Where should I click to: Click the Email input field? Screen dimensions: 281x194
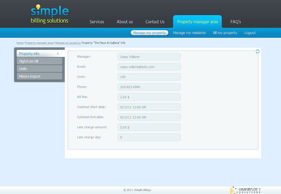[149, 67]
